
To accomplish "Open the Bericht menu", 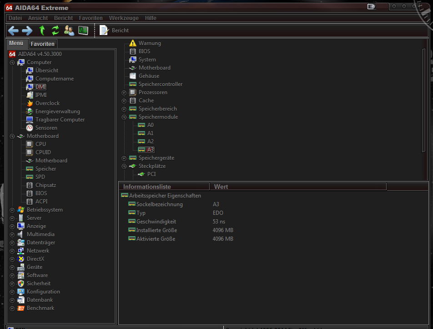I will [63, 18].
